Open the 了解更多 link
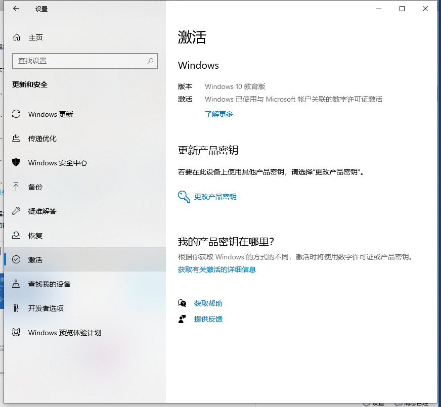This screenshot has width=441, height=407. coord(219,114)
